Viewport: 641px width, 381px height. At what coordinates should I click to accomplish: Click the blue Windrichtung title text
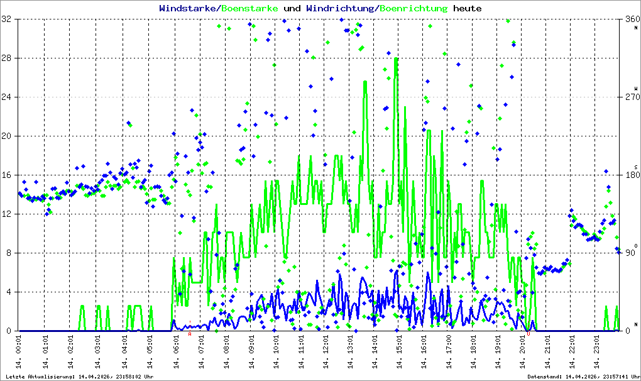(340, 8)
